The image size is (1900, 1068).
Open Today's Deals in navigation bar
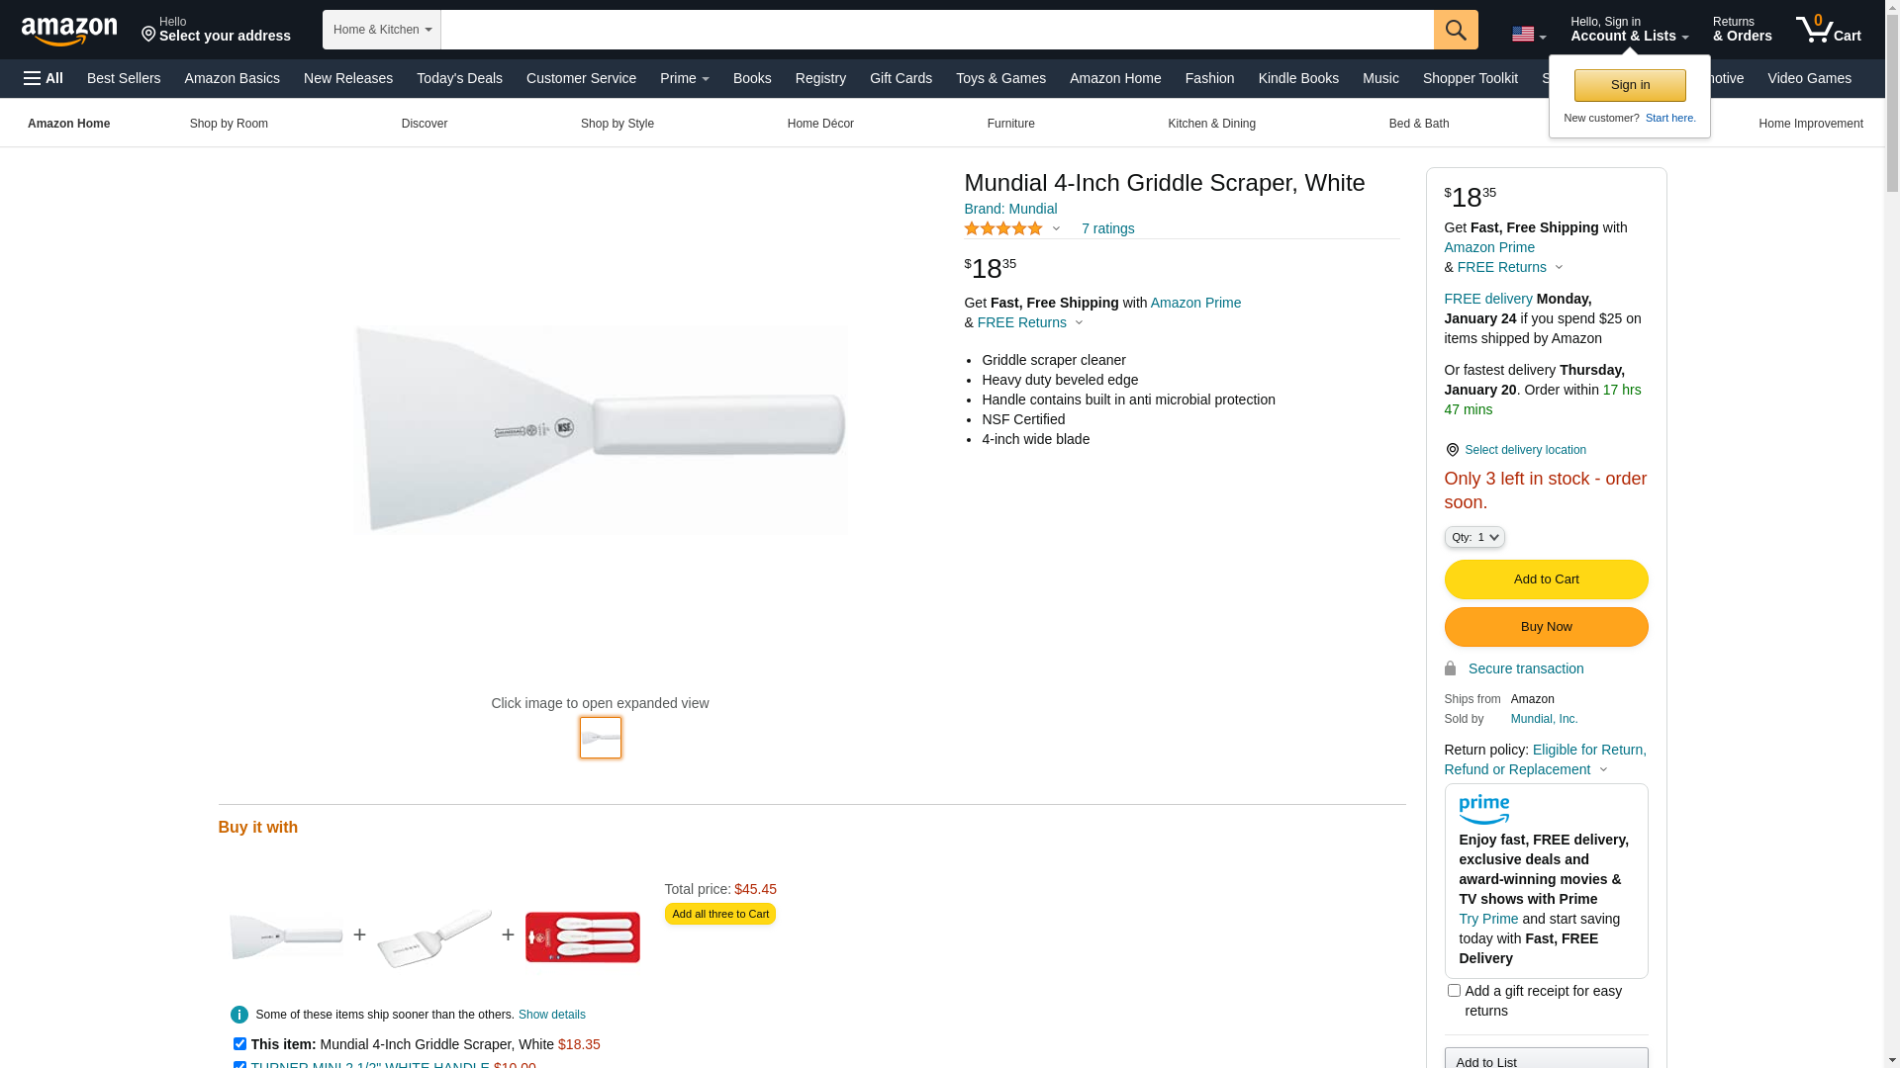459,78
